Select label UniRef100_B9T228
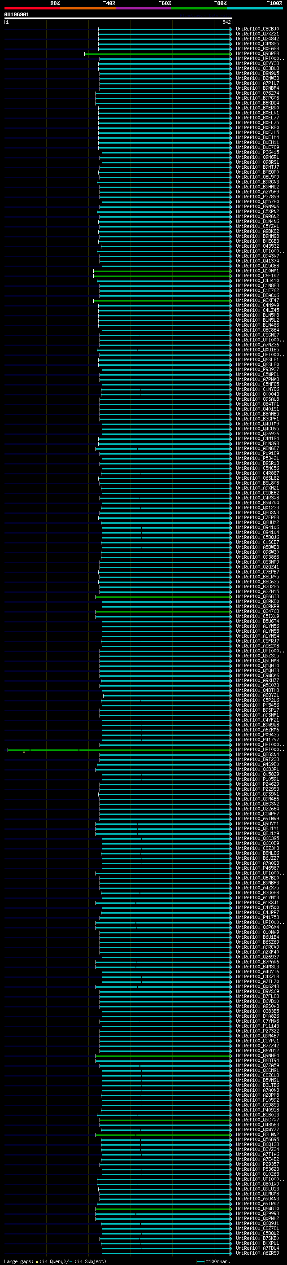 [x=257, y=760]
